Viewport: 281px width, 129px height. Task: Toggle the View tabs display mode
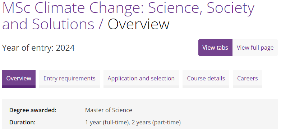click(x=215, y=48)
